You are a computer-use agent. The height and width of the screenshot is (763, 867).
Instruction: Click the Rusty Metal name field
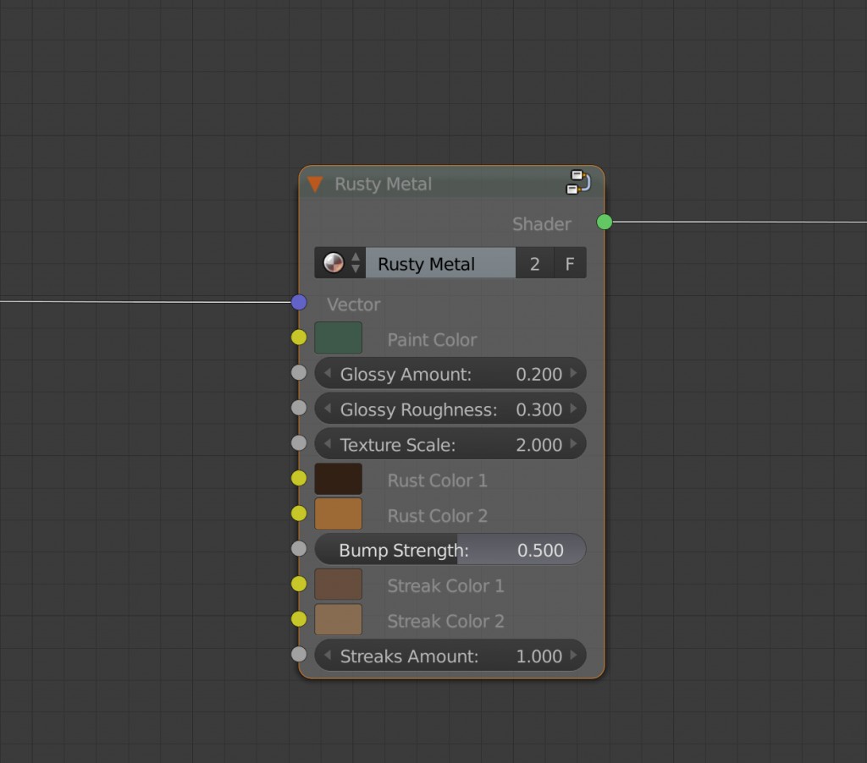440,264
